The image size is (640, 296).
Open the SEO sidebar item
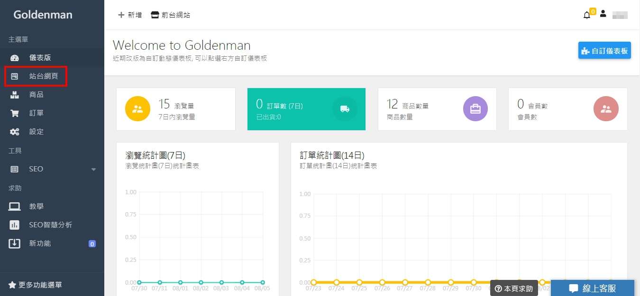pos(52,169)
